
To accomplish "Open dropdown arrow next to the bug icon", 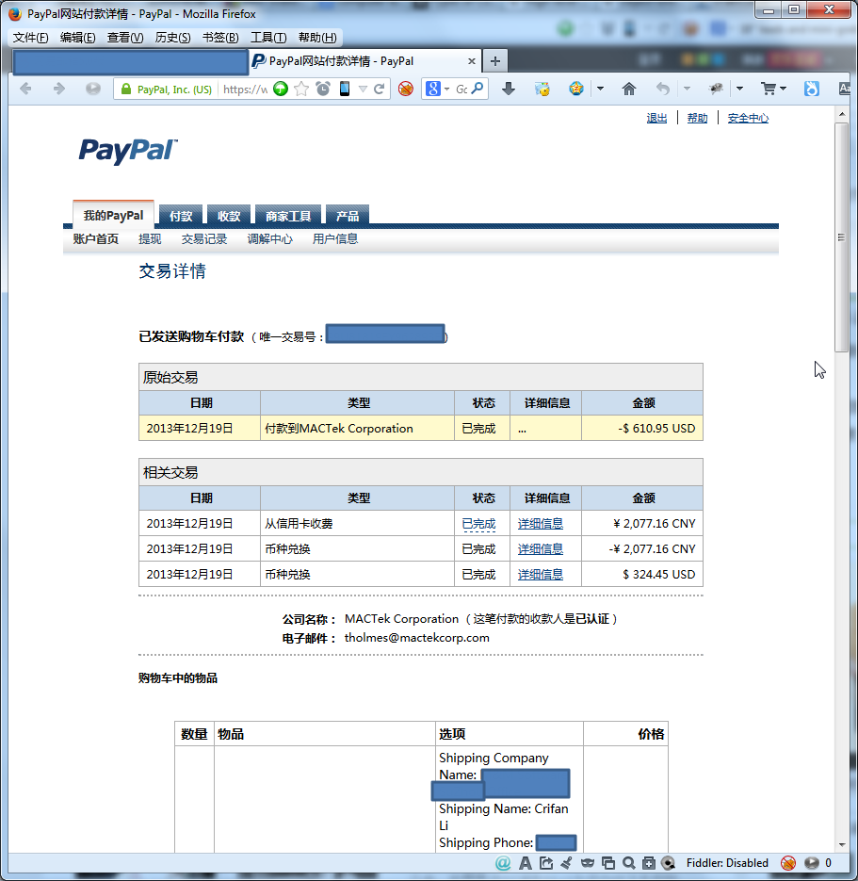I will [739, 89].
